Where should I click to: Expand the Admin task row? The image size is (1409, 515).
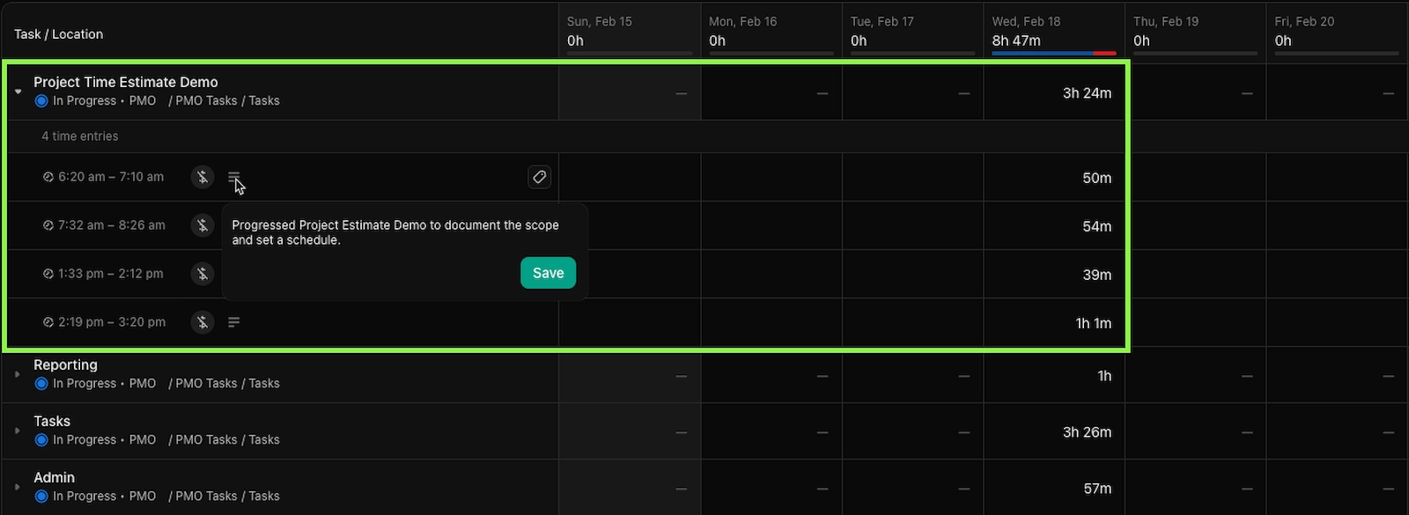pyautogui.click(x=18, y=487)
